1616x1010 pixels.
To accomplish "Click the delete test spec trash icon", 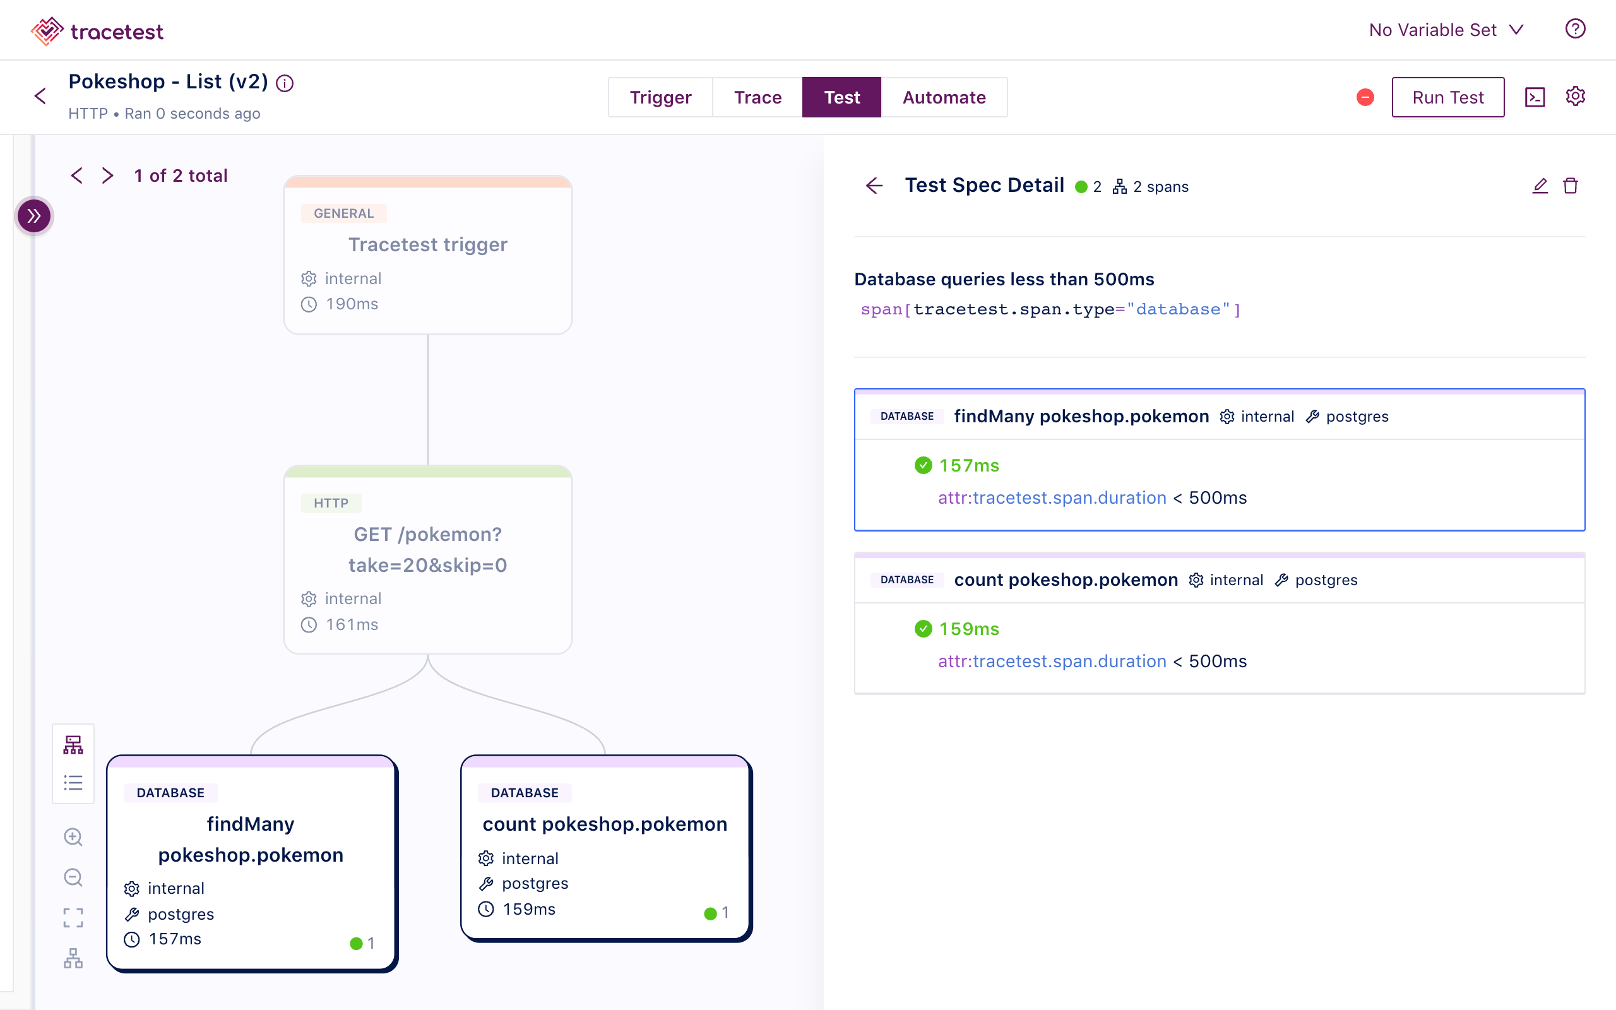I will [1570, 186].
